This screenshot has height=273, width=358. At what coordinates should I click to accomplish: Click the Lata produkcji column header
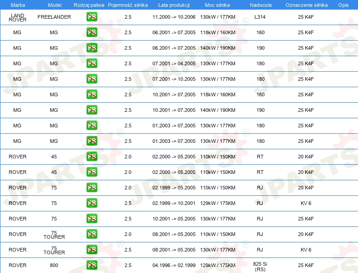(174, 5)
